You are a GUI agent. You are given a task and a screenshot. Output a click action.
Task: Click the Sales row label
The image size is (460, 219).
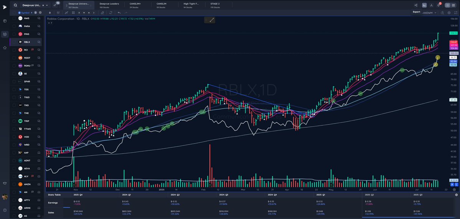tap(51, 213)
